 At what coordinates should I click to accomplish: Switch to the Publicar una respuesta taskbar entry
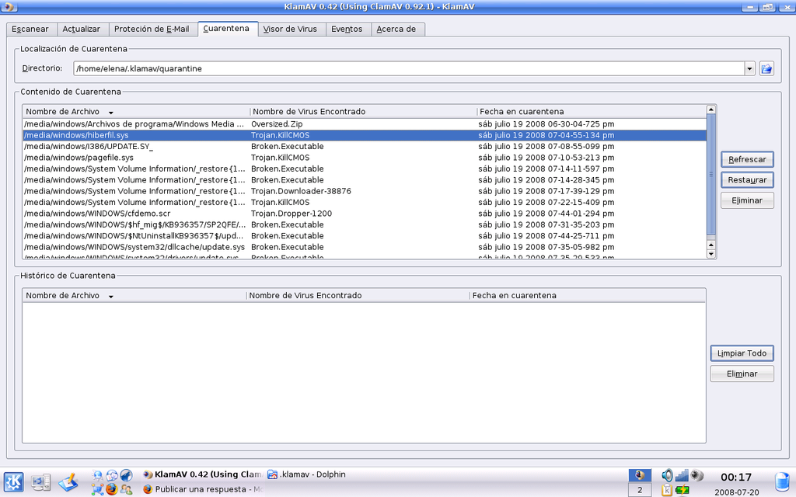203,489
